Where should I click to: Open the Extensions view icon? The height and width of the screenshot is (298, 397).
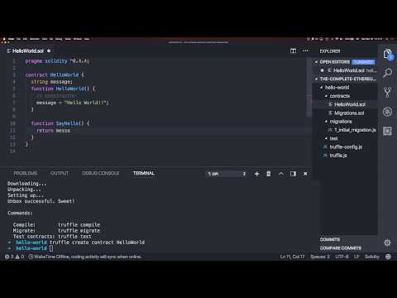(x=387, y=131)
